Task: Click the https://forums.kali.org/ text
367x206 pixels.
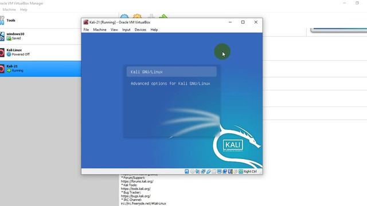Action: tap(137, 181)
